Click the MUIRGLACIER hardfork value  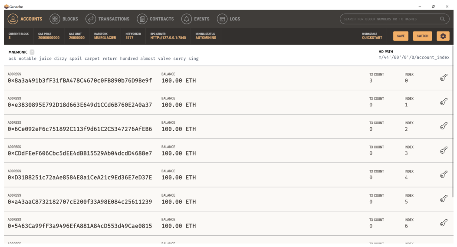pos(105,38)
